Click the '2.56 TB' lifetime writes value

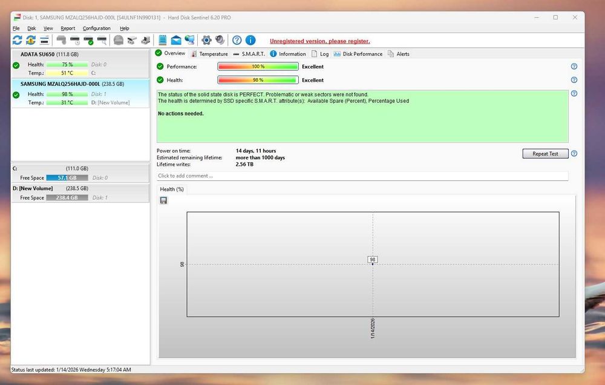(x=244, y=164)
